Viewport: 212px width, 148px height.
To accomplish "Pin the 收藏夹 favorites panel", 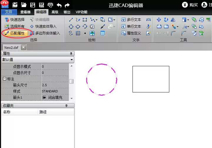I will (66, 106).
